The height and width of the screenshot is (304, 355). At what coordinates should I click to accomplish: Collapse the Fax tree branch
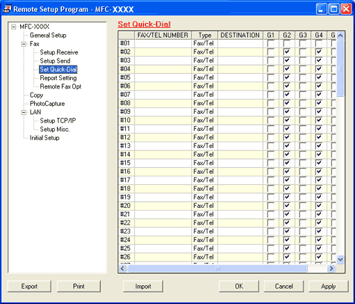[x=24, y=44]
